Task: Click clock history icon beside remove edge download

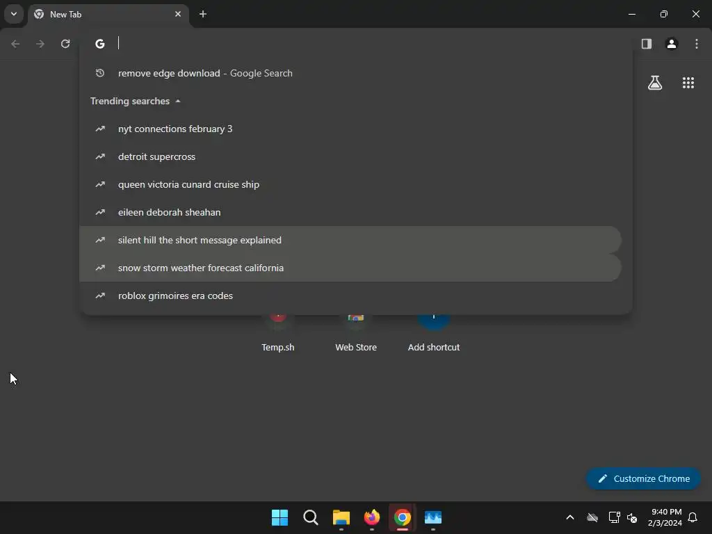Action: tap(100, 73)
